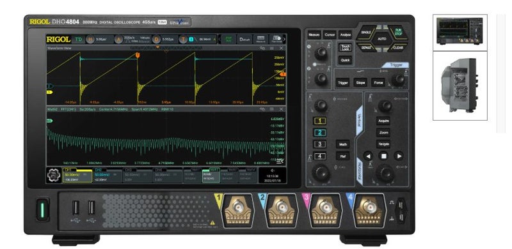Select the CH4 channel label on screen
The image size is (512, 249).
click(158, 170)
